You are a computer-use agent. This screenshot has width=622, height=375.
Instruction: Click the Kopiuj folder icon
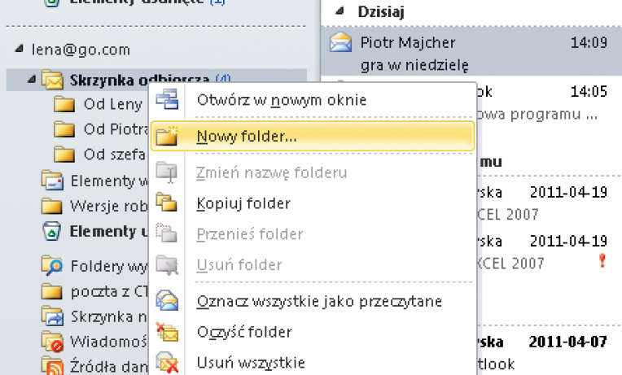pos(167,203)
